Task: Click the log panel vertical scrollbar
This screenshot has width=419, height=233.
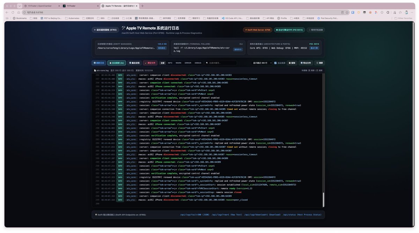Action: coord(323,199)
